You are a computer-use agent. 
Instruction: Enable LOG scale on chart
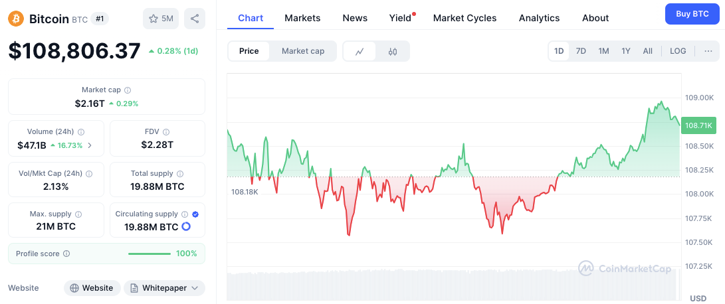tap(678, 51)
